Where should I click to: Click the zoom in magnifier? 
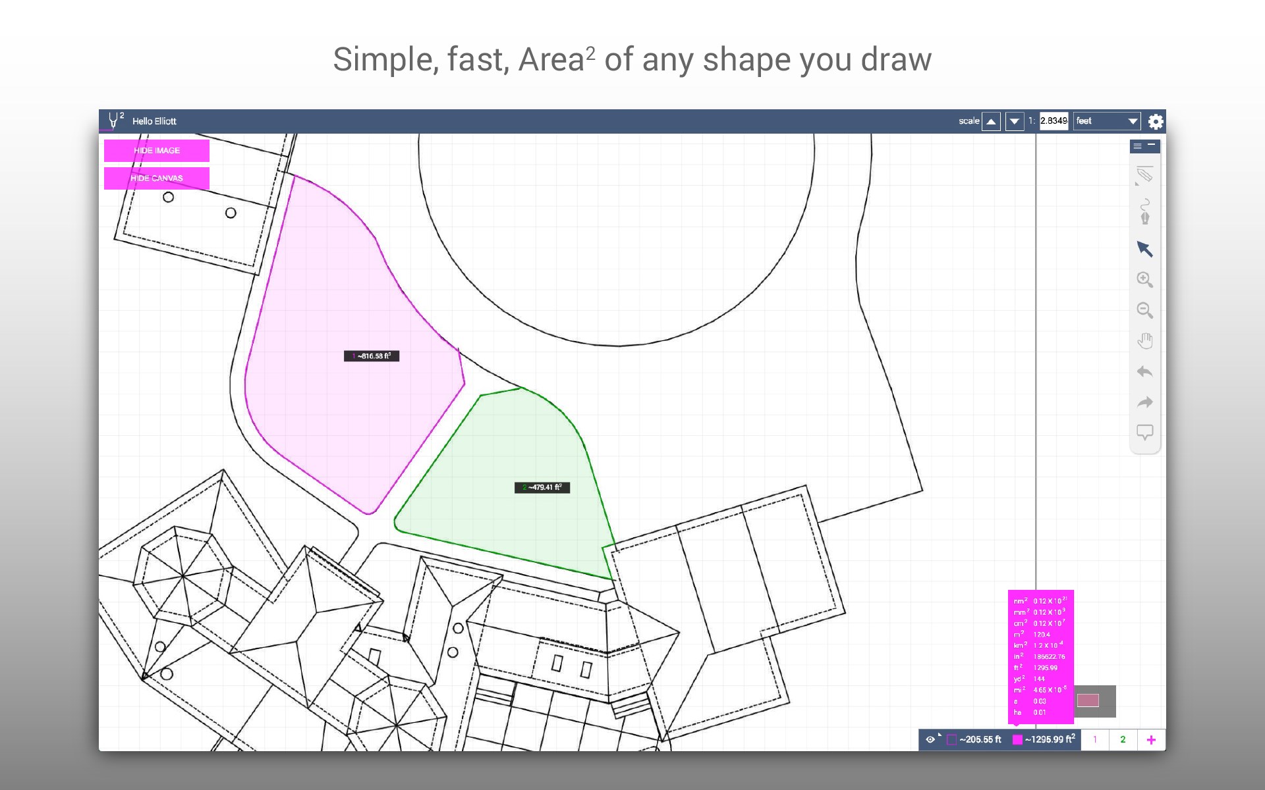1144,280
